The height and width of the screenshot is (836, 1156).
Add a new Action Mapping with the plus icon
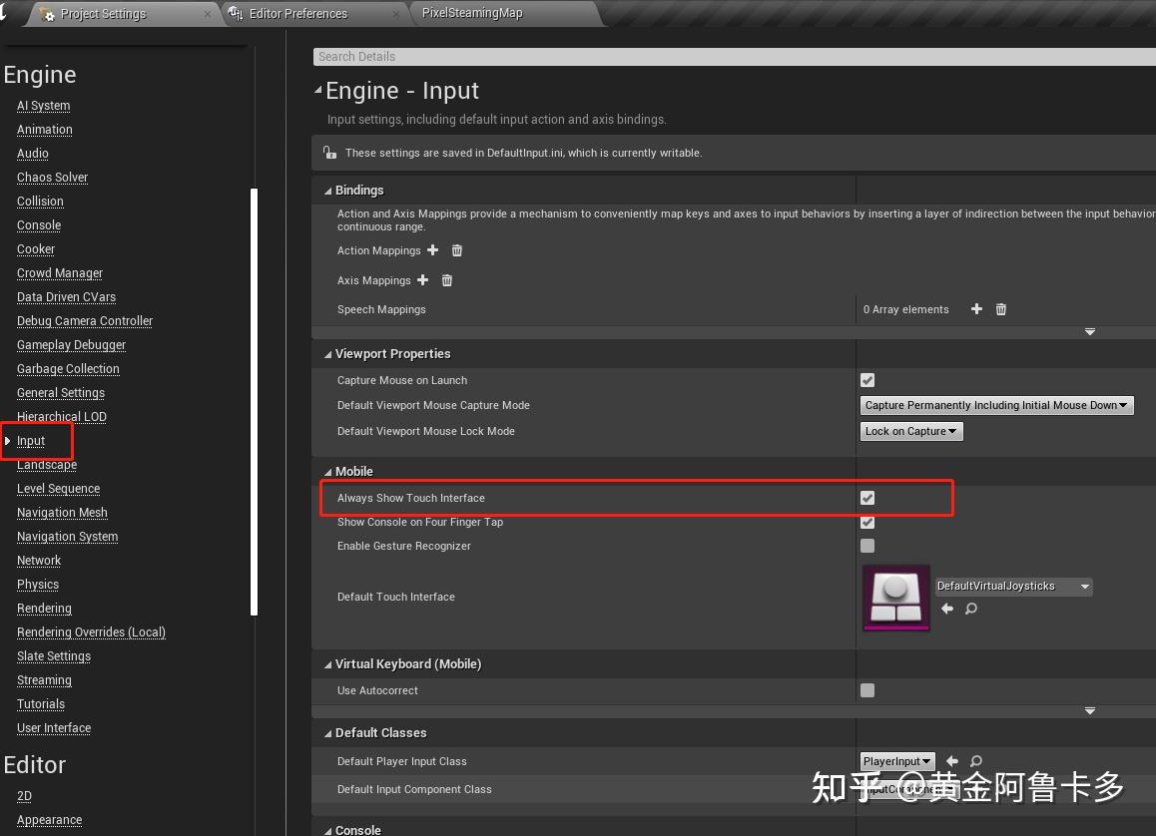pyautogui.click(x=432, y=250)
